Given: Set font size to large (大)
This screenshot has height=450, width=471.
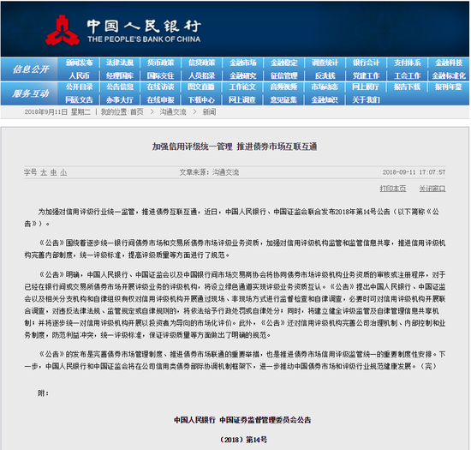Looking at the screenshot, I should (x=44, y=172).
